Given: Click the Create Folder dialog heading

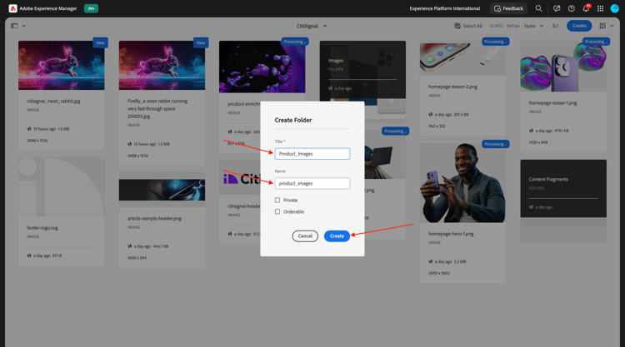Looking at the screenshot, I should click(x=293, y=120).
